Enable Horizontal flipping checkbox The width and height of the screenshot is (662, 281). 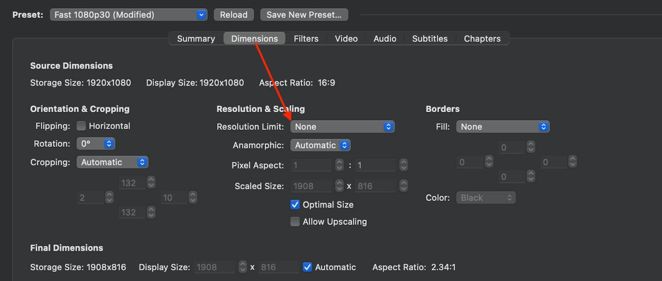pyautogui.click(x=82, y=126)
